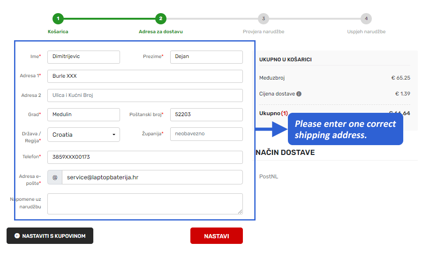Viewport: 422px width, 257px height.
Task: Focus the Telefon input field
Action: coord(145,157)
